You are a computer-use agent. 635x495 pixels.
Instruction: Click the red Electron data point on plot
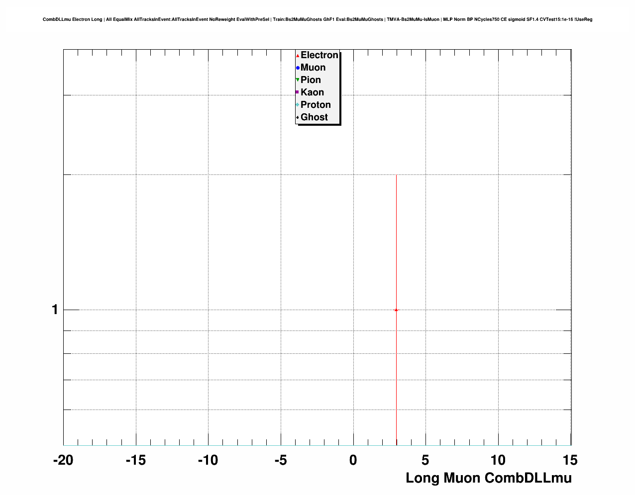(x=396, y=310)
